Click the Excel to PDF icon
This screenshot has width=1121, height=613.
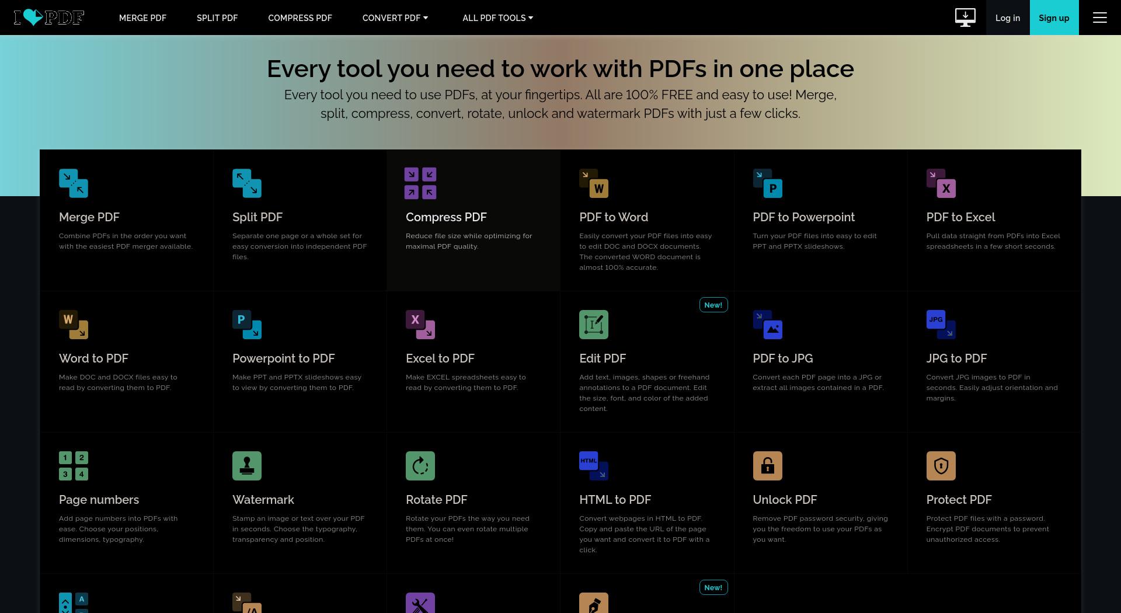(x=420, y=325)
